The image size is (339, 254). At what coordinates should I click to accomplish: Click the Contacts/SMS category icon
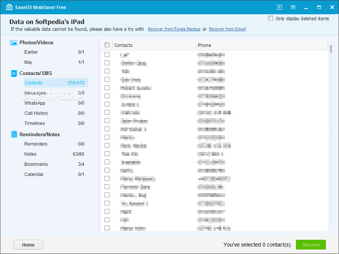[x=14, y=73]
